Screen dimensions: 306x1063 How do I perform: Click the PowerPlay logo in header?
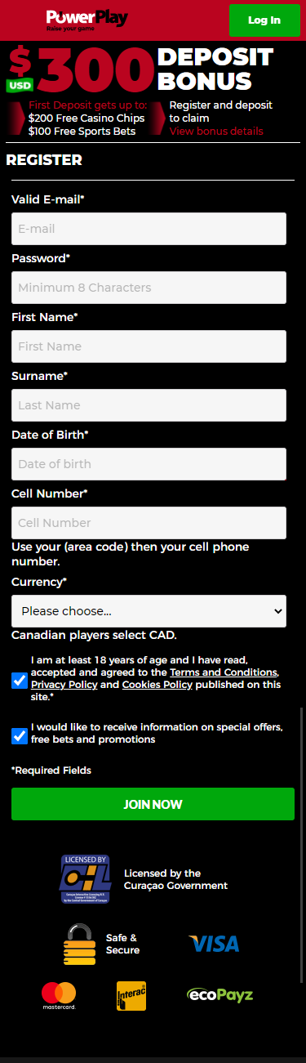pyautogui.click(x=87, y=19)
